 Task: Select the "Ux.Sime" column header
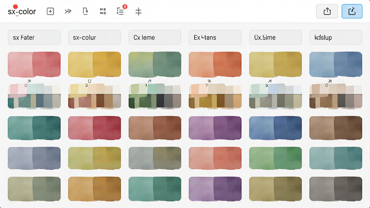coord(275,37)
